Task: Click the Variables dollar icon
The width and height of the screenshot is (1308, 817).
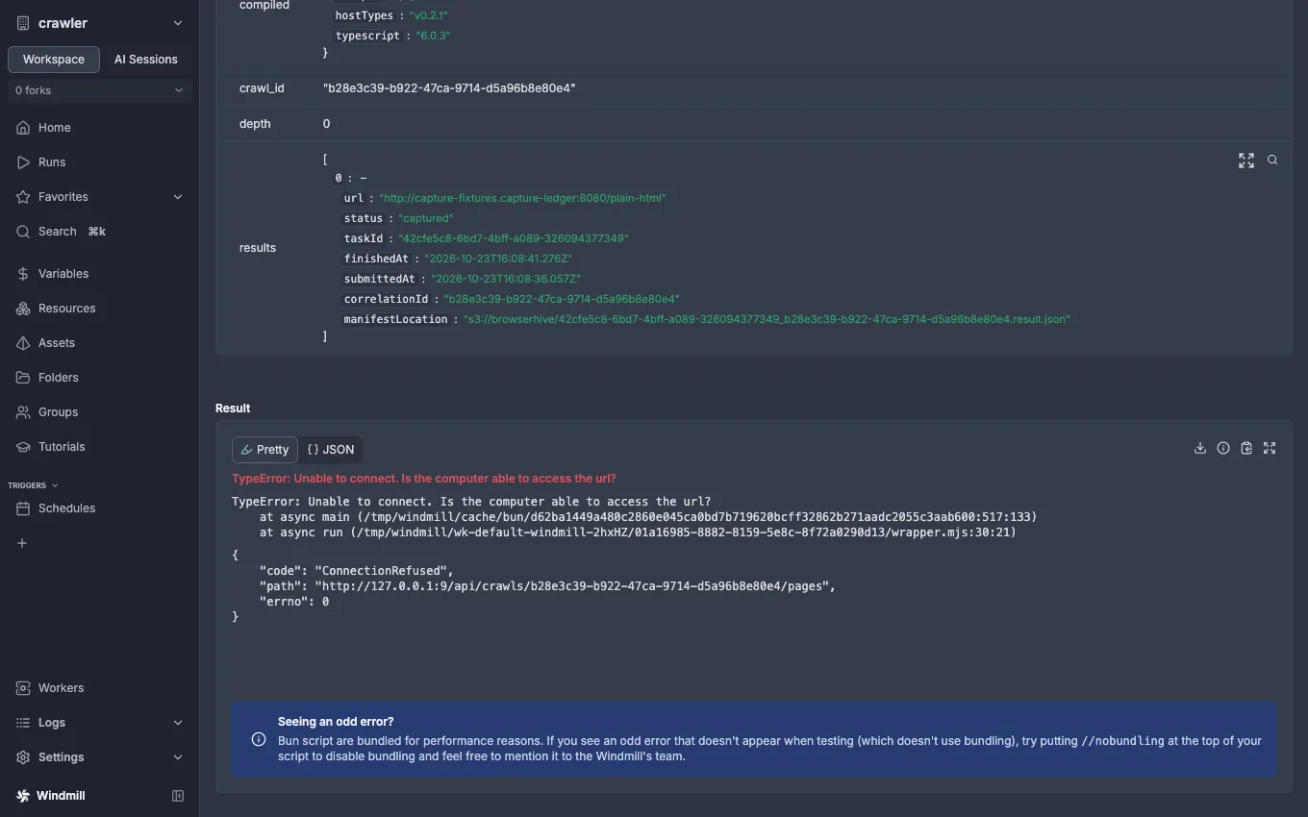Action: tap(24, 274)
